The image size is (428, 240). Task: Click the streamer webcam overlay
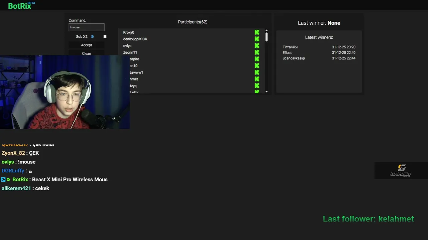coord(65,92)
